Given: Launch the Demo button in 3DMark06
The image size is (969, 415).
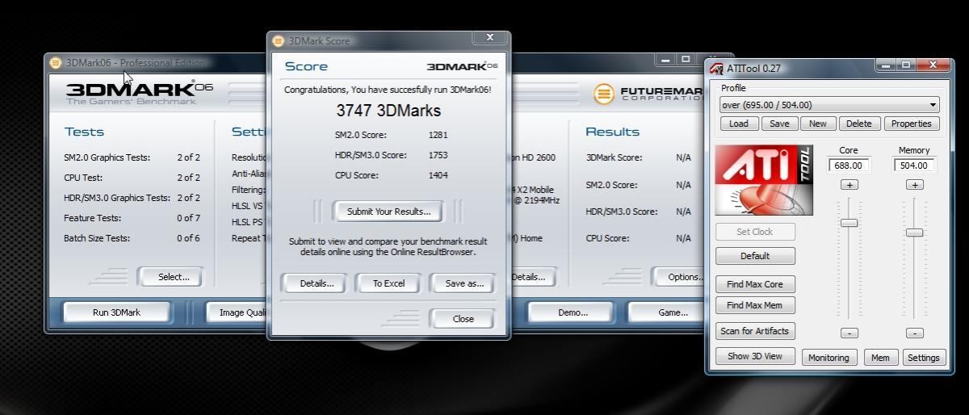Looking at the screenshot, I should tap(573, 312).
